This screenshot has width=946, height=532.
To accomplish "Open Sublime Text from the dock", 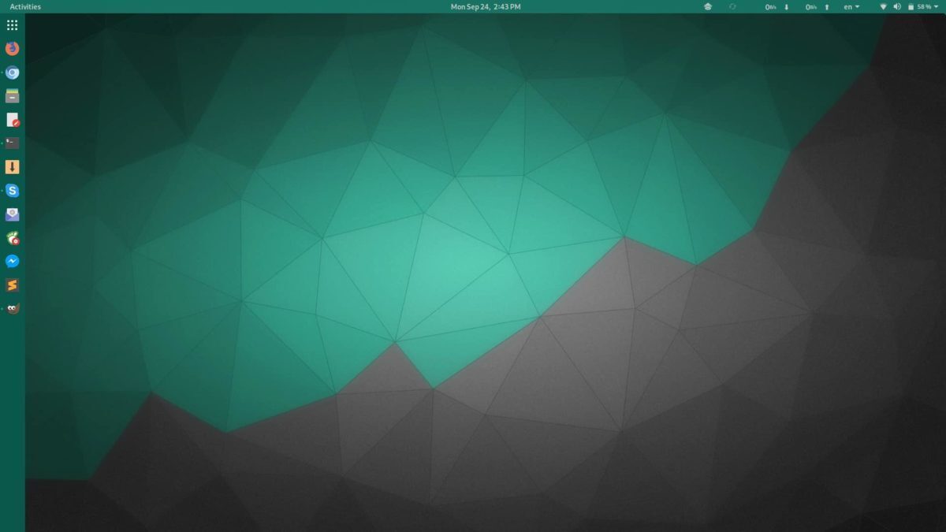I will (12, 285).
